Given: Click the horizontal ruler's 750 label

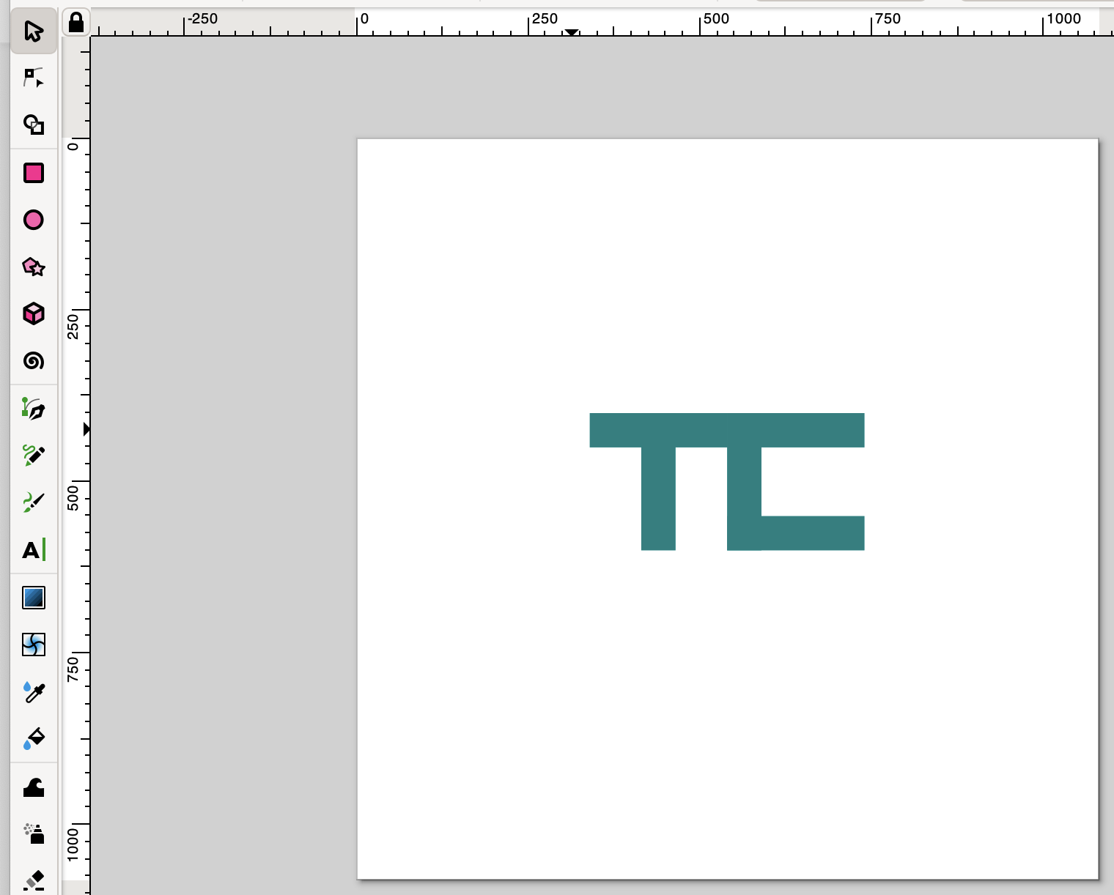Looking at the screenshot, I should click(888, 19).
